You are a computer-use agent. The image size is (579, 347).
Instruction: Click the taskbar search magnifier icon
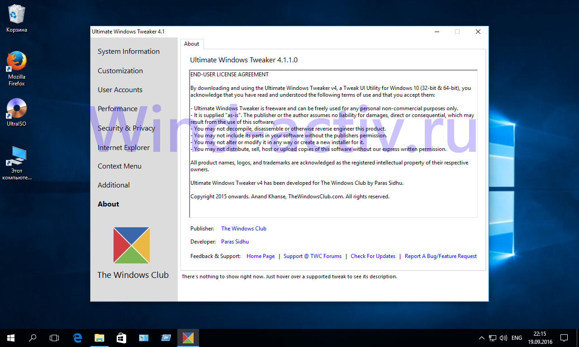tap(33, 338)
